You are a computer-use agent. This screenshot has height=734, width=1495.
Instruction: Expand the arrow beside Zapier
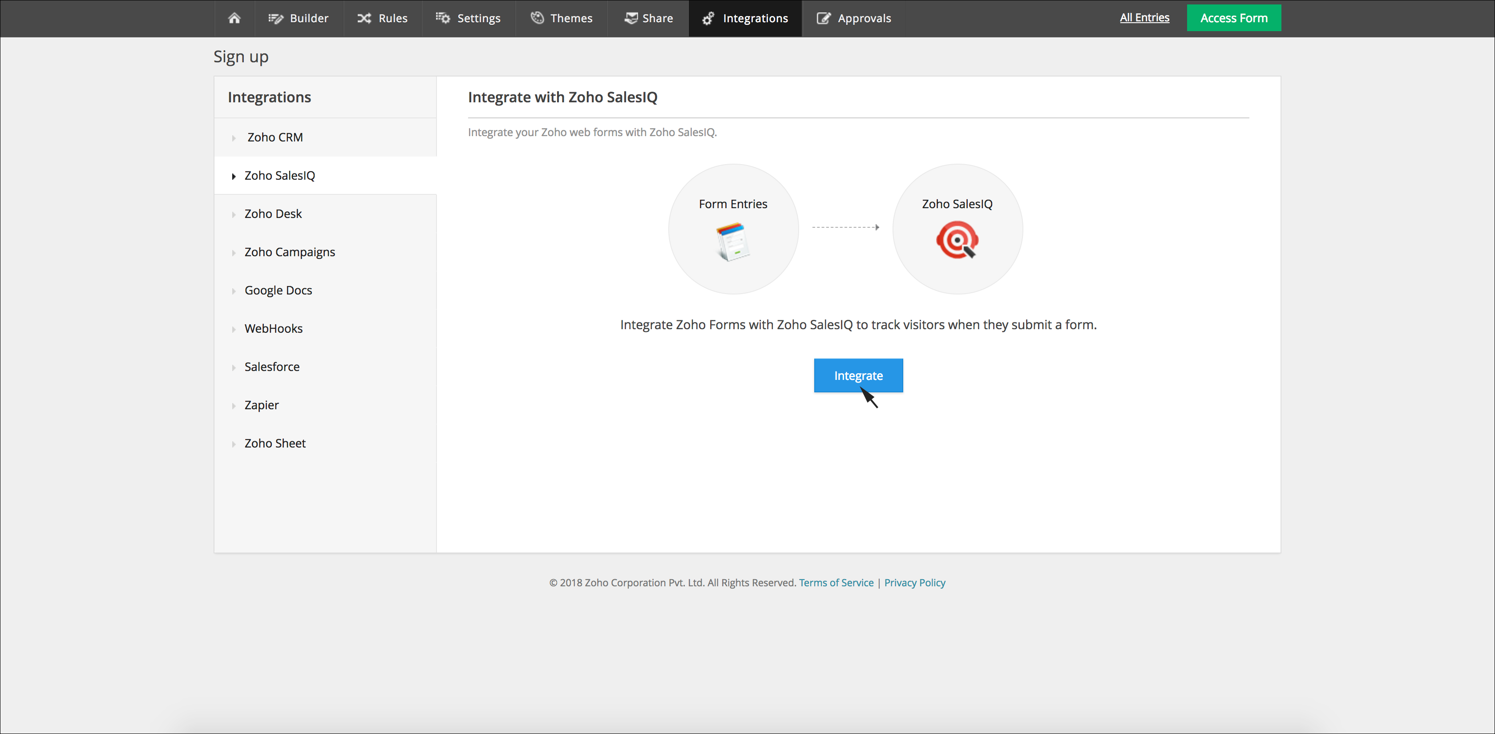coord(233,406)
